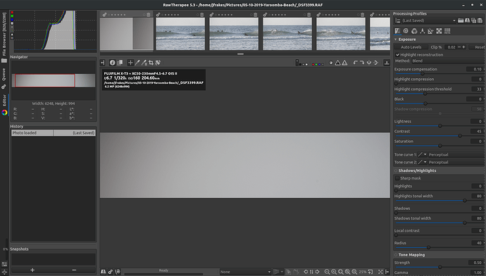The image size is (486, 276).
Task: Increase Clip % with plus stepper
Action: click(463, 47)
